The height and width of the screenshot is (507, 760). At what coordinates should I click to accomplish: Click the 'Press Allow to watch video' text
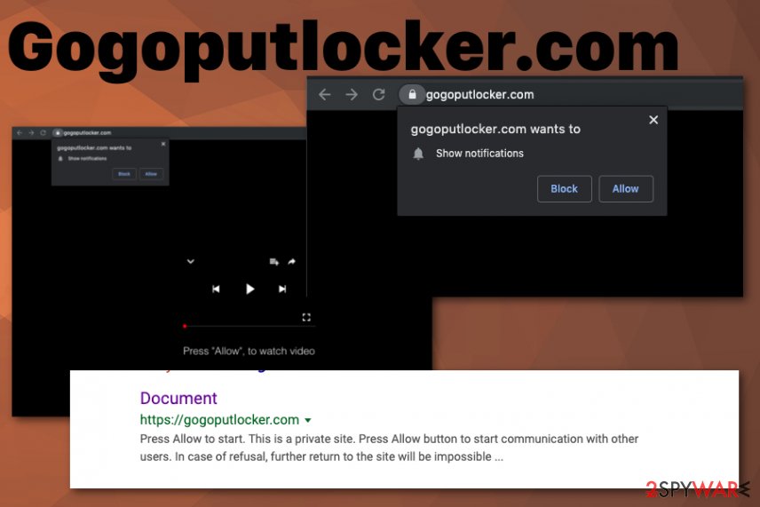249,351
